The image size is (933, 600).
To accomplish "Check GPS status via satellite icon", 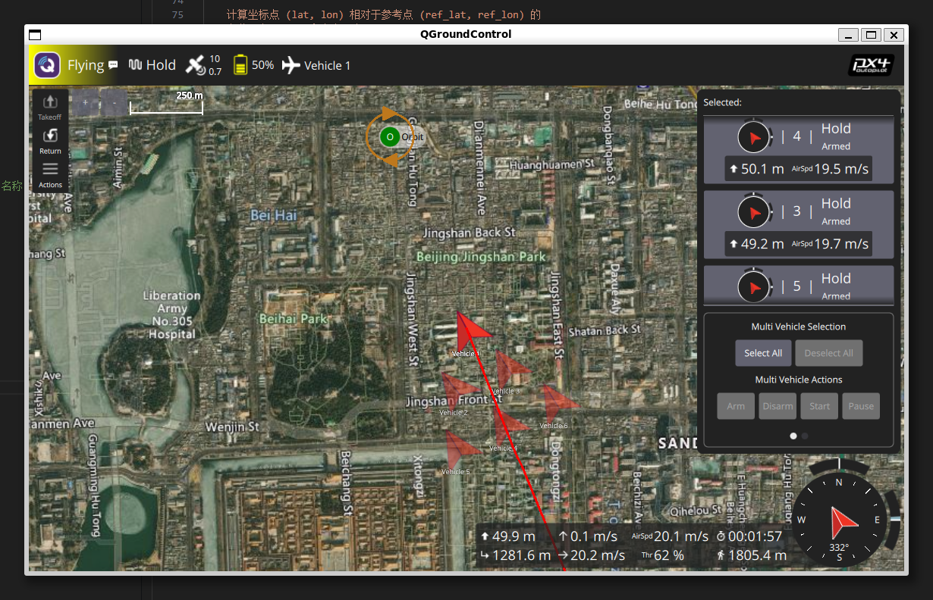I will coord(196,64).
